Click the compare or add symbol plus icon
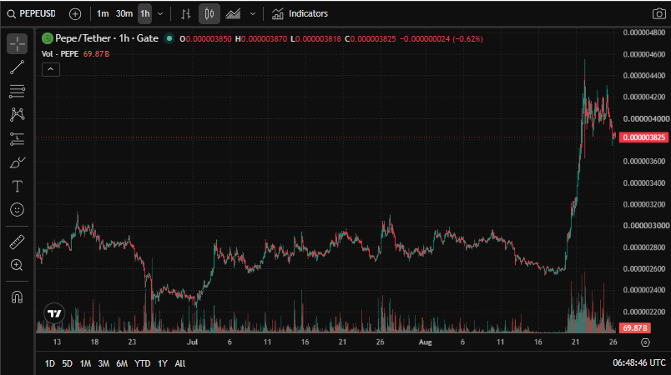 coord(75,13)
